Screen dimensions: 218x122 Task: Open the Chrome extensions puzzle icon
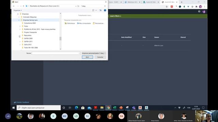196,7
